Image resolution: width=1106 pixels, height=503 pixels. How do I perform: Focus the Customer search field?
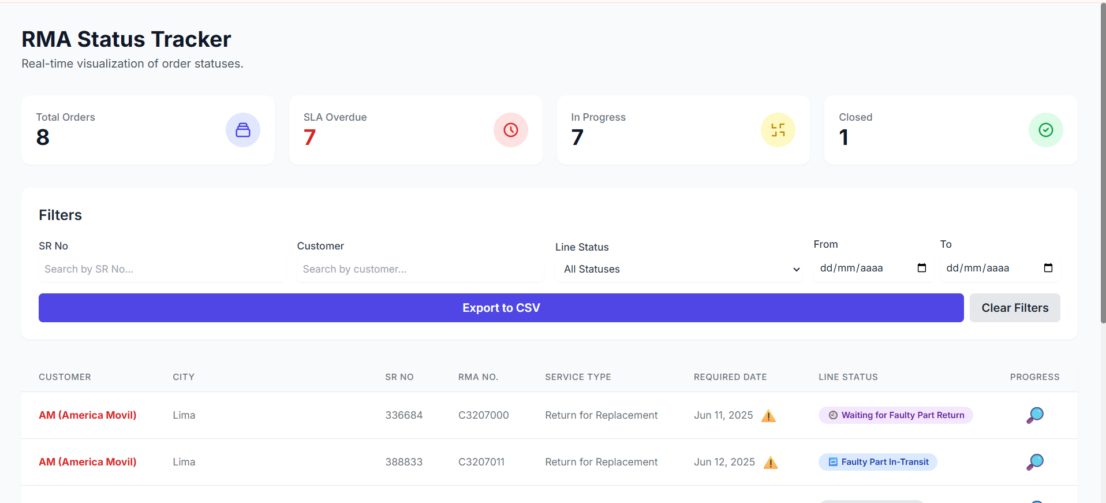tap(420, 269)
